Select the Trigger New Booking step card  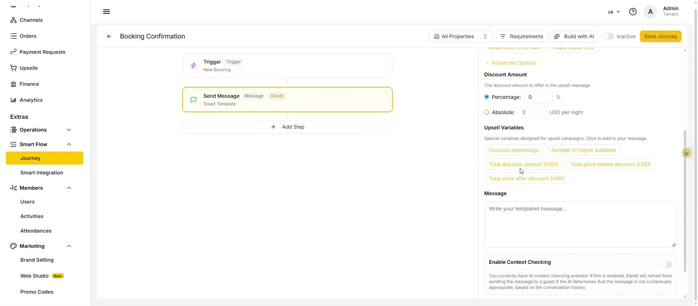(288, 65)
